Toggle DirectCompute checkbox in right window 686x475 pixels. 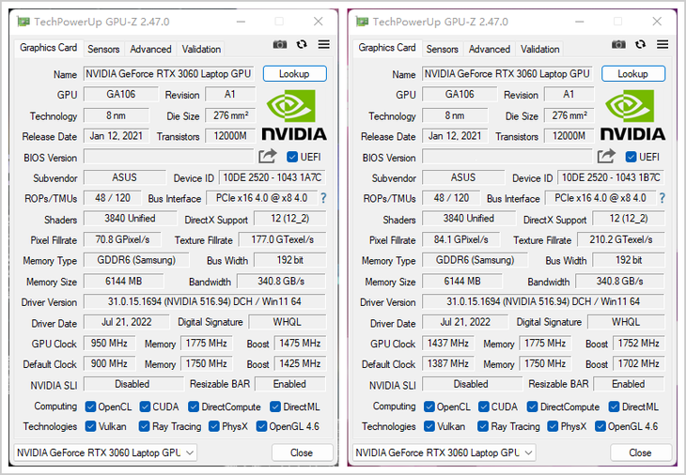point(532,406)
